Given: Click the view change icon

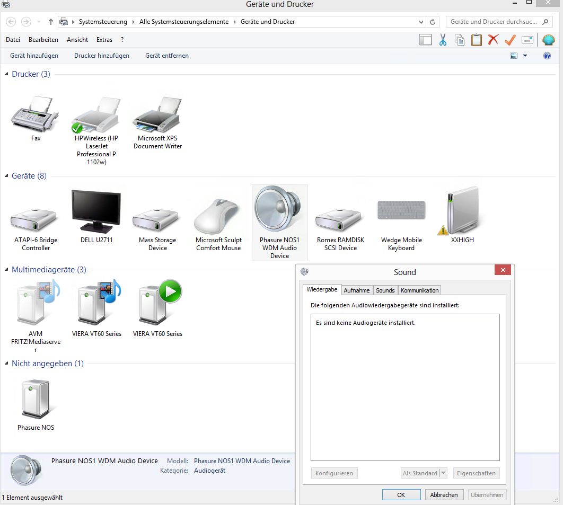Looking at the screenshot, I should pyautogui.click(x=514, y=56).
